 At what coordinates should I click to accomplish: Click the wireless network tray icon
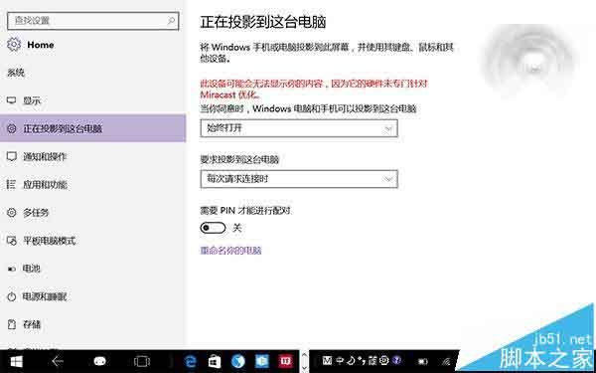[446, 361]
